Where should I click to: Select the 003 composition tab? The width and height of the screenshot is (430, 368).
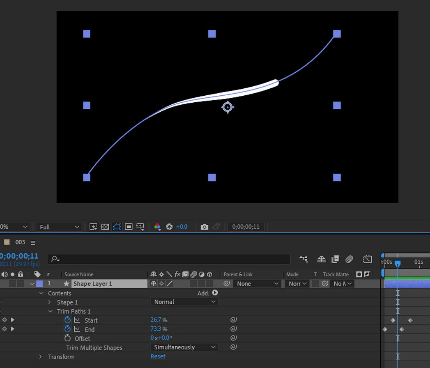click(20, 242)
